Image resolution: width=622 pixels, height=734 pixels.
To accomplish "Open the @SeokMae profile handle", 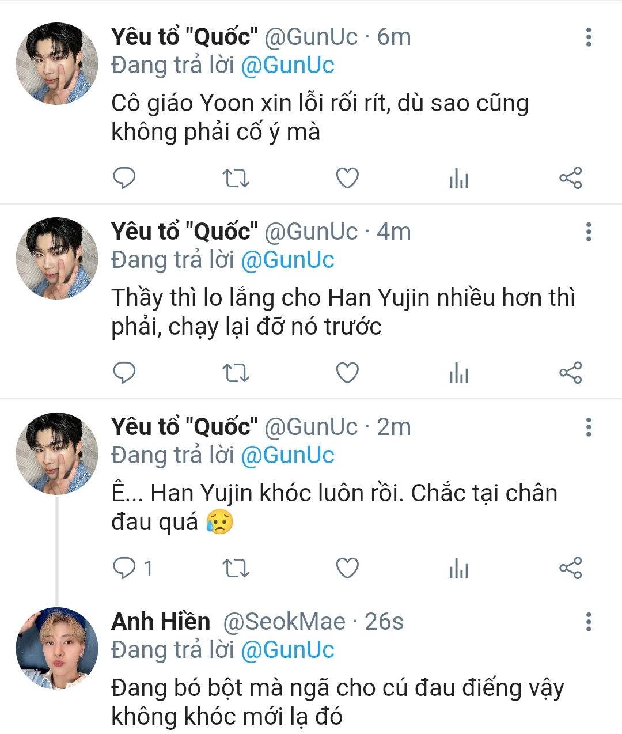I will pos(284,622).
